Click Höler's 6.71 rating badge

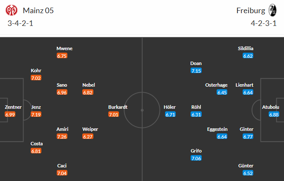click(170, 114)
